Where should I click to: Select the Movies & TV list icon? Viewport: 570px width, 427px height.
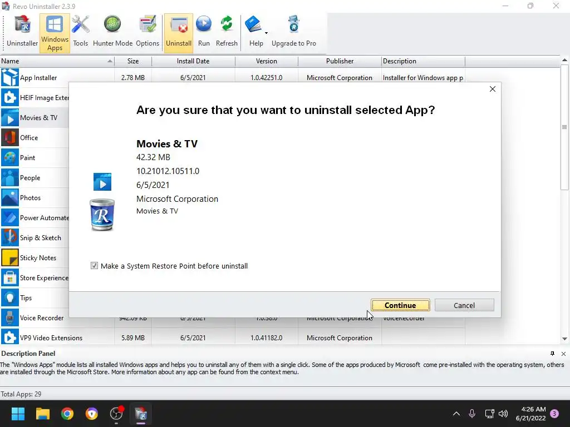(x=10, y=117)
